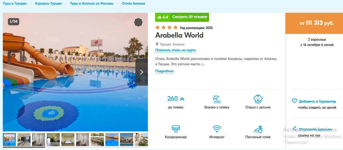Click the 'Кондиционер' air conditioner icon
This screenshot has height=150, width=343.
click(x=176, y=129)
